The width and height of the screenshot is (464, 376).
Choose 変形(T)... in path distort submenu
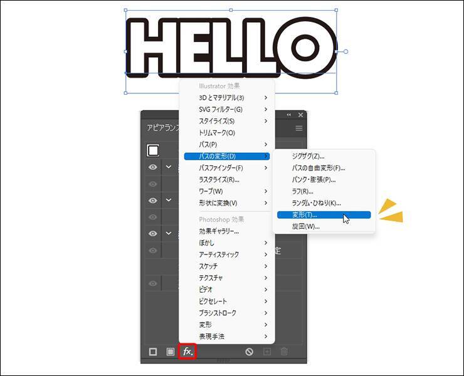point(324,215)
